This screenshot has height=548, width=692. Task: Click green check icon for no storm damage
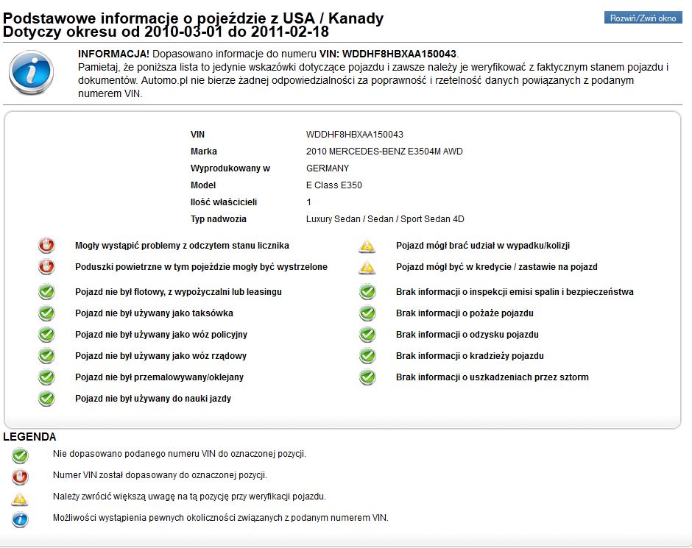(367, 377)
